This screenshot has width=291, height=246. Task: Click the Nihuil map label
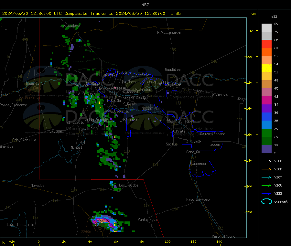coord(76,147)
